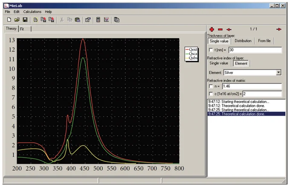Click the first red-arrow document save icon
The width and height of the screenshot is (290, 187).
[x=43, y=20]
